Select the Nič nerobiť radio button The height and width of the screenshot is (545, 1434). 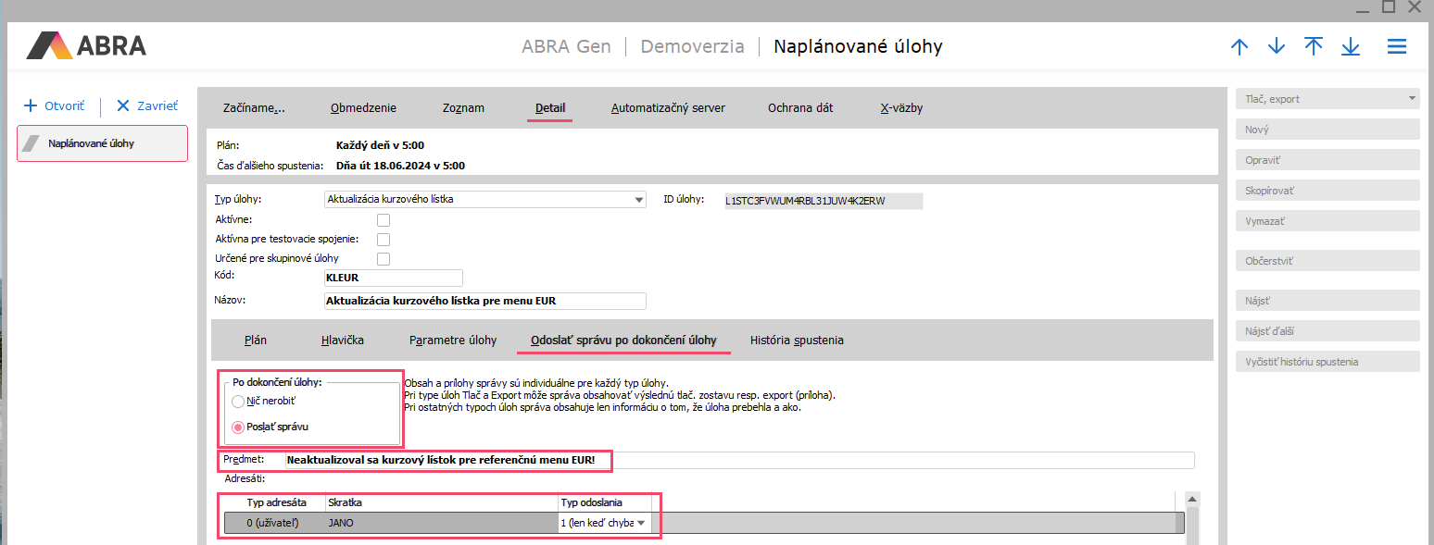(238, 402)
